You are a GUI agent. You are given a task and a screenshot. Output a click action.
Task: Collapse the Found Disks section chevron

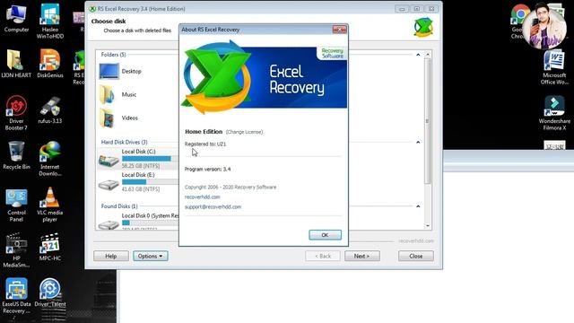pyautogui.click(x=418, y=206)
